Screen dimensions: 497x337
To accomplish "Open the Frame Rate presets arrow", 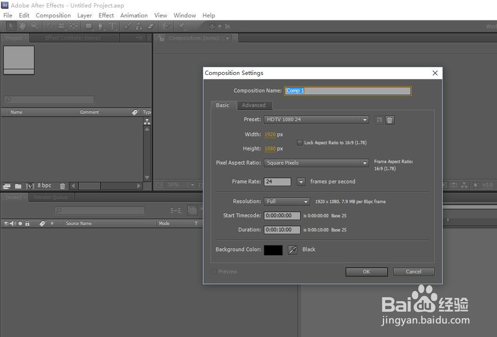I will [301, 182].
